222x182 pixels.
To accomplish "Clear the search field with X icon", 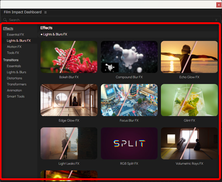I will (x=216, y=20).
